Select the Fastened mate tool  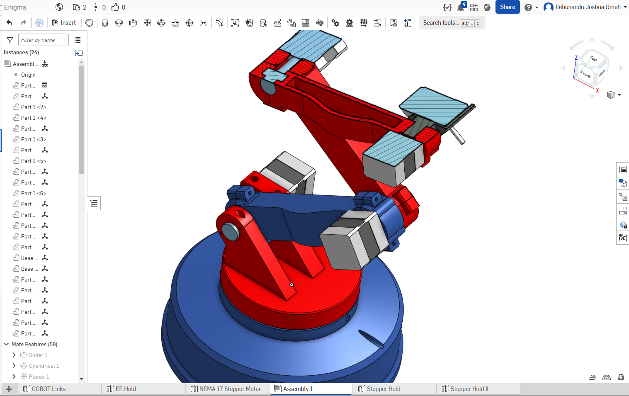(x=105, y=23)
